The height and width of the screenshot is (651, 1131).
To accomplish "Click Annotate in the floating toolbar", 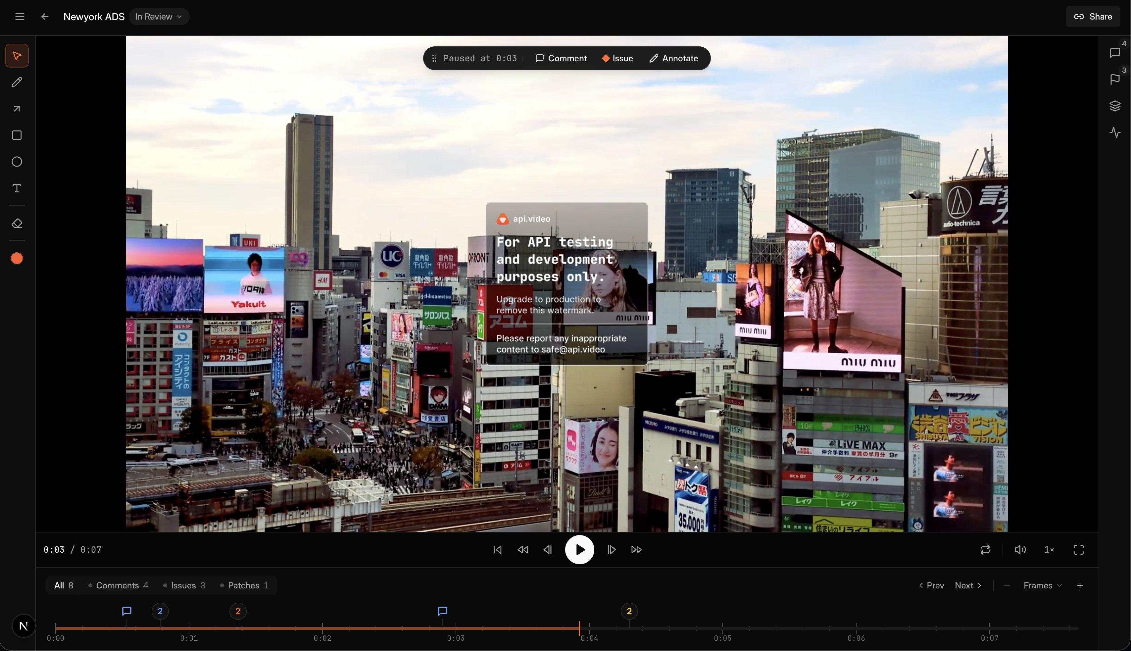I will (x=674, y=58).
